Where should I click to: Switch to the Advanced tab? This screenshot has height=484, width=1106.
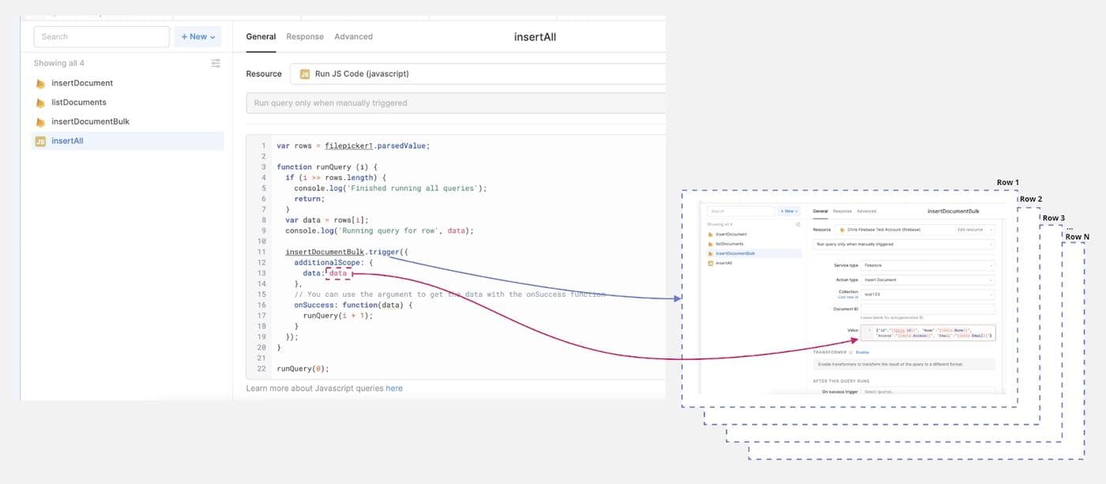click(353, 36)
